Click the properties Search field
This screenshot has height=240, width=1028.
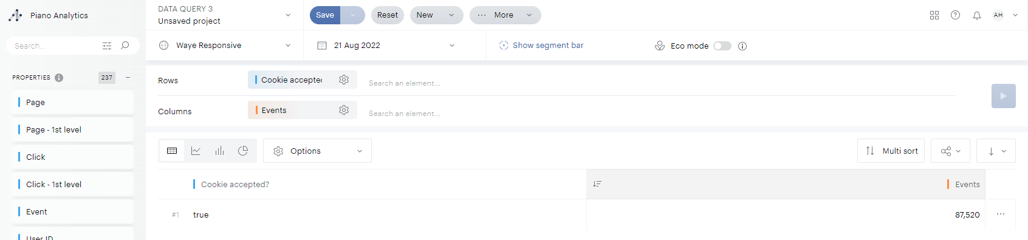click(x=55, y=46)
